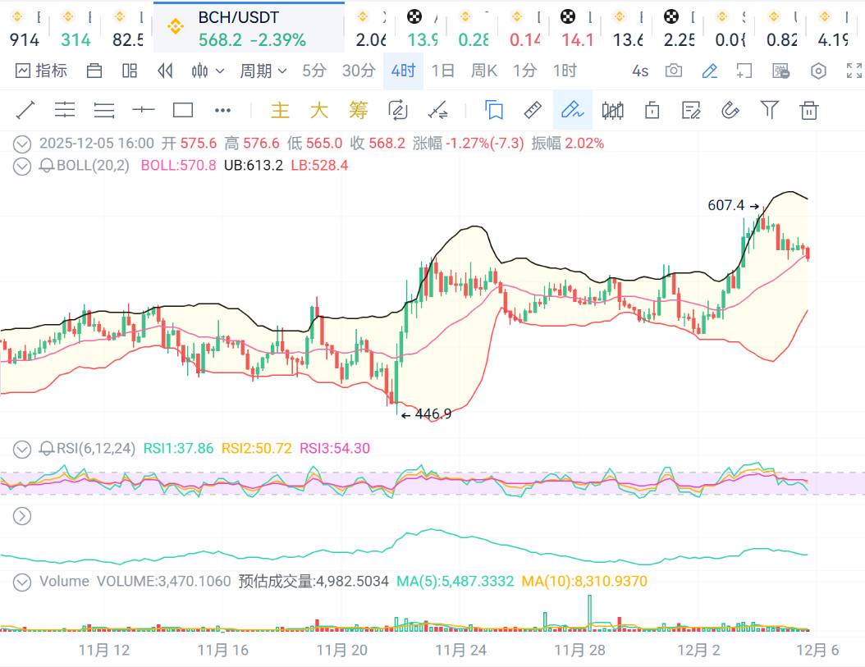Image resolution: width=865 pixels, height=667 pixels.
Task: Open the candlestick chart type dropdown
Action: 208,71
